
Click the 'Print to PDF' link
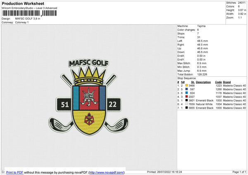[x=15, y=172]
